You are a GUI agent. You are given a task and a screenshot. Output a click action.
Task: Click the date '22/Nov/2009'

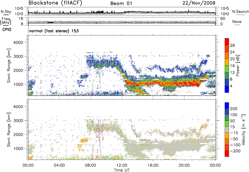tap(199, 3)
